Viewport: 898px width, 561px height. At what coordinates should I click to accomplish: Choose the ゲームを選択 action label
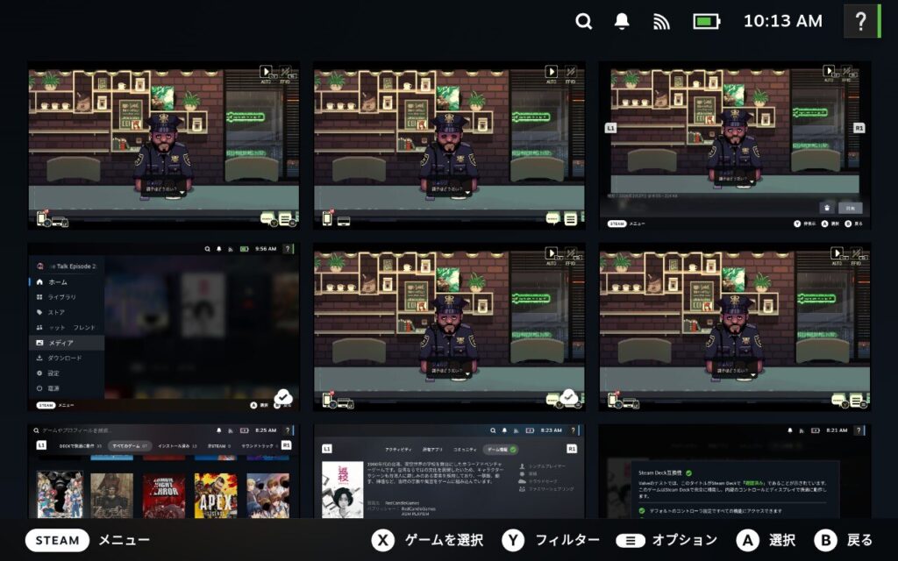(x=444, y=540)
